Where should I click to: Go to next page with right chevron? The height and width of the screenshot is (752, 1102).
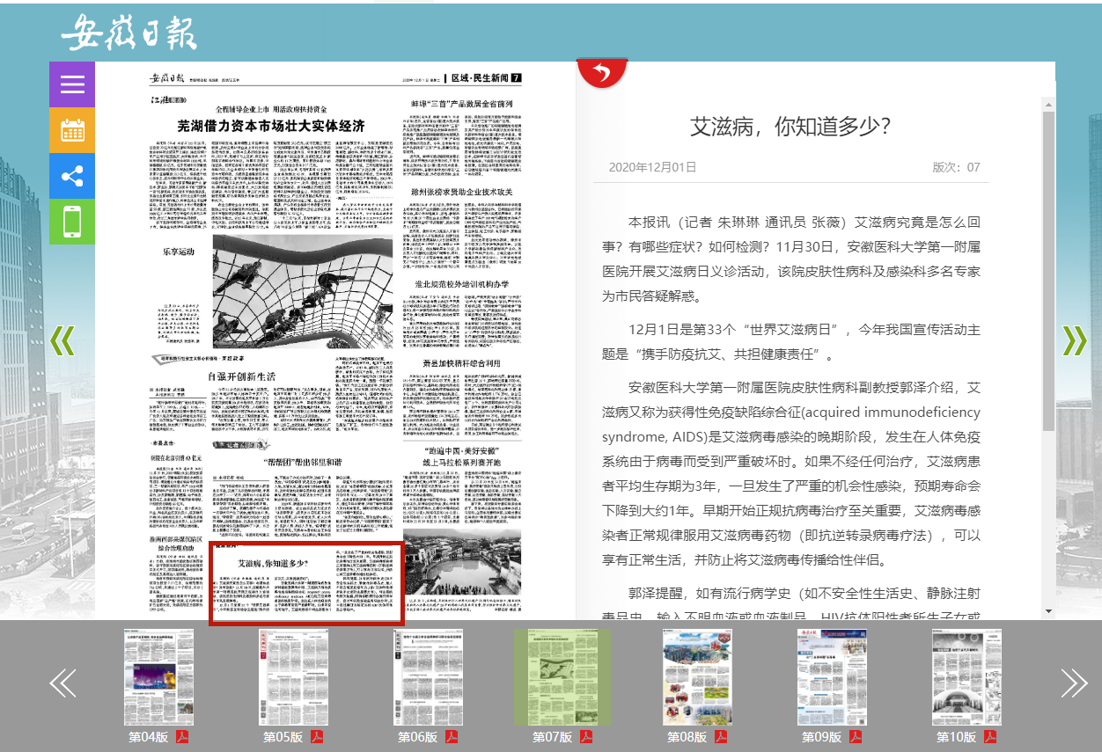[1075, 341]
